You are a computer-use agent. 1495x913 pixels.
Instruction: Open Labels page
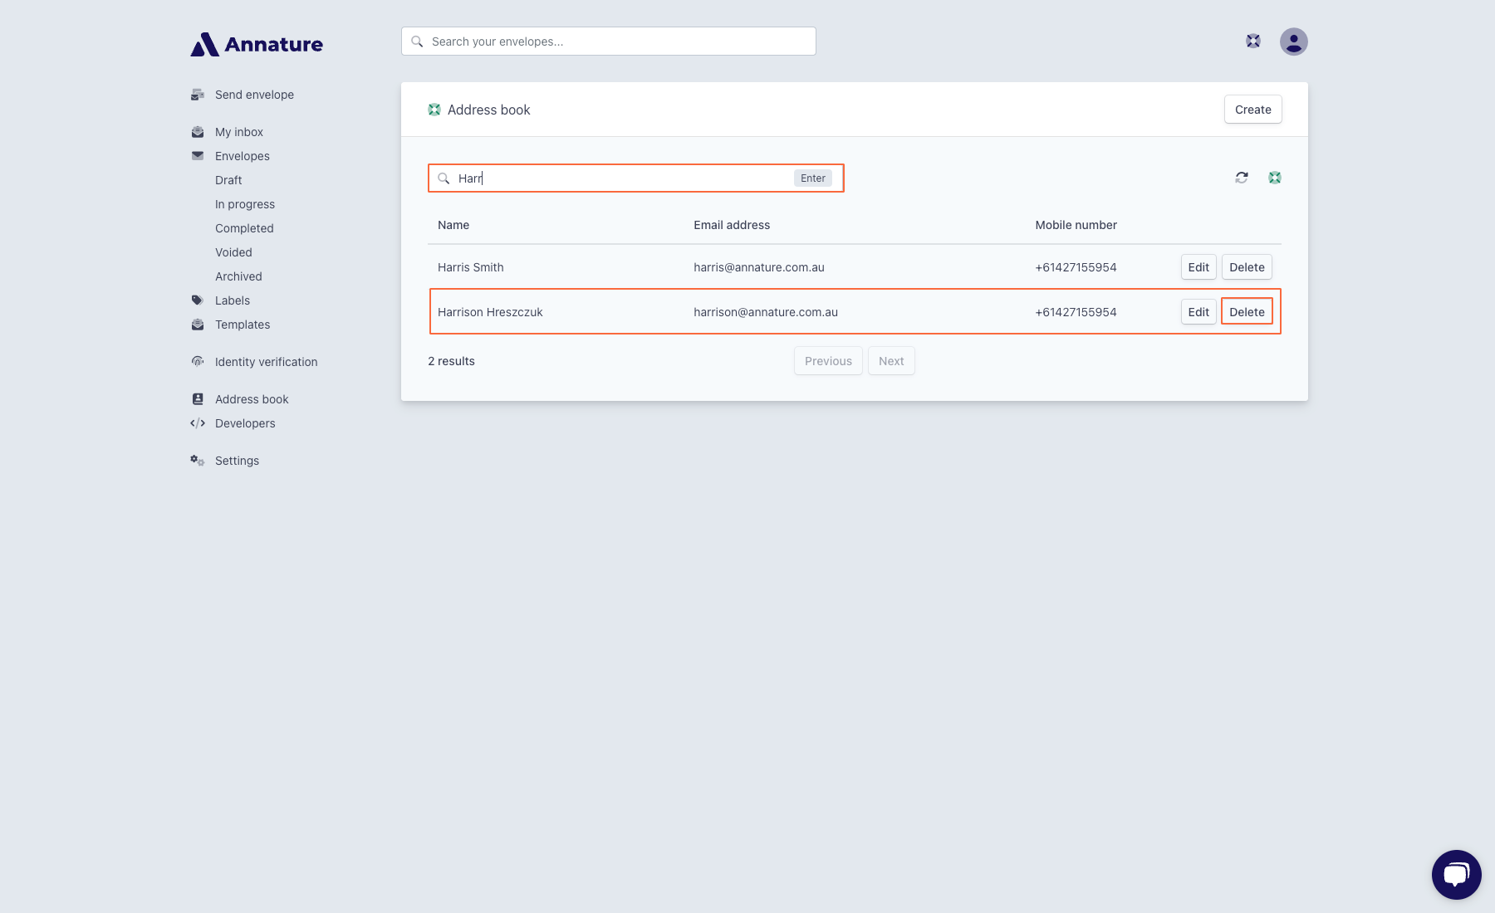(x=233, y=300)
